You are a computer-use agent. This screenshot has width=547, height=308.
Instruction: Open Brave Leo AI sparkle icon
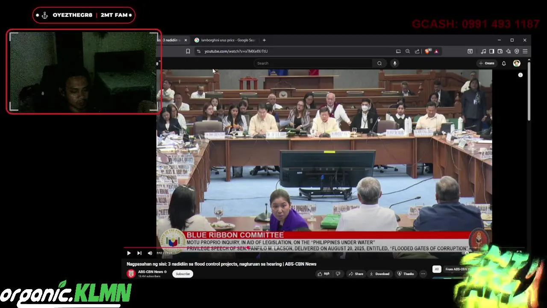pos(508,51)
